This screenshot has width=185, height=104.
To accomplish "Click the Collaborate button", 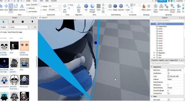I will (162, 1).
